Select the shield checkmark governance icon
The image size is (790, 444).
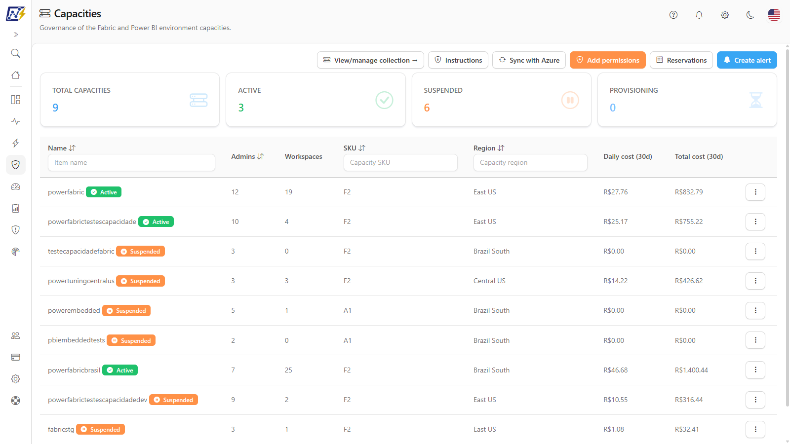click(16, 165)
